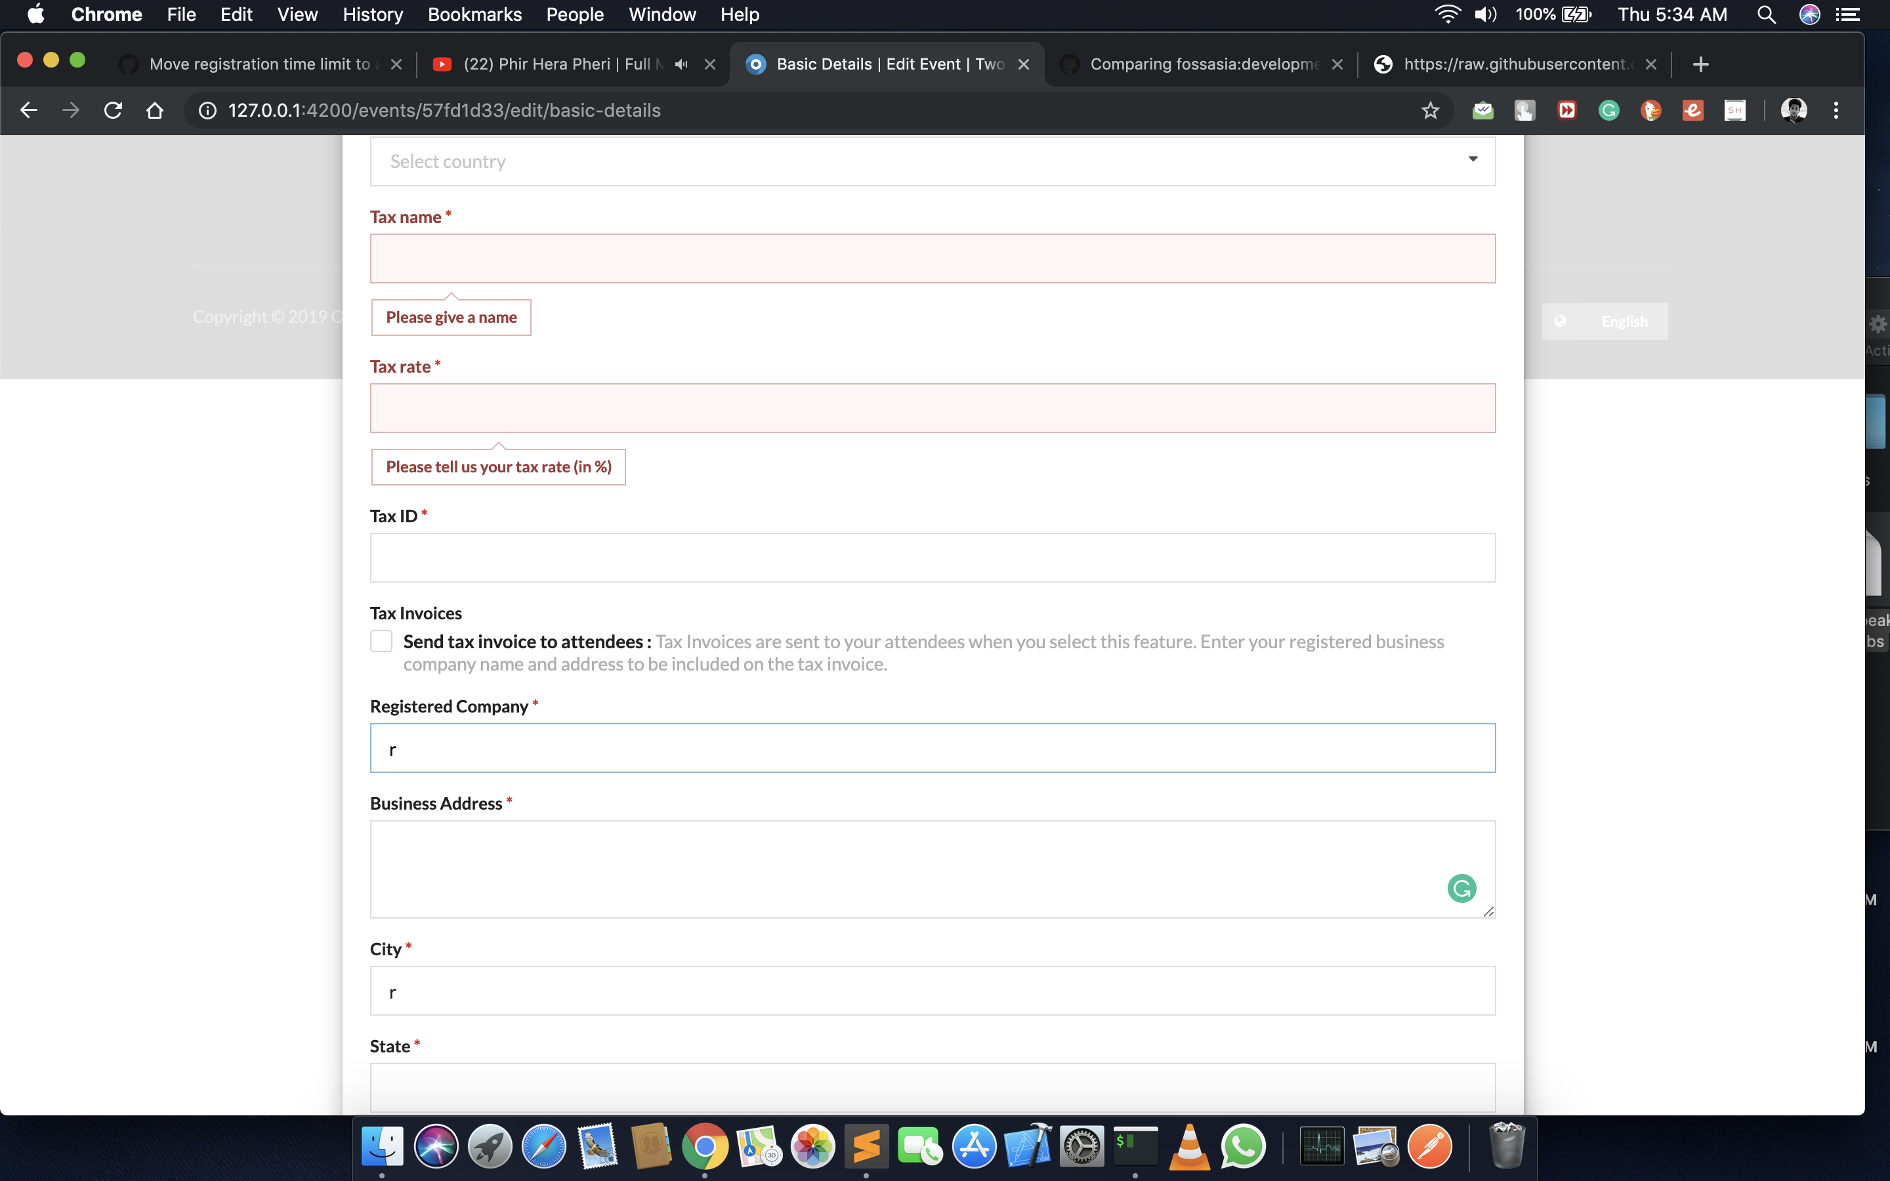
Task: Open the Bookmarks menu
Action: click(x=474, y=14)
